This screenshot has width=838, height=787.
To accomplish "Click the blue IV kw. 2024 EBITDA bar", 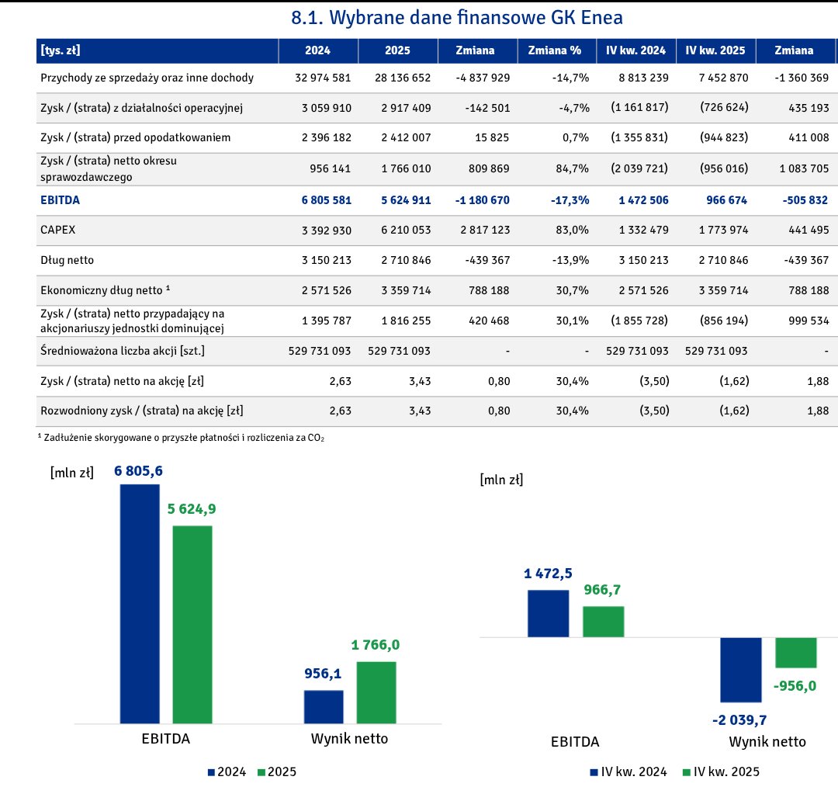I will pyautogui.click(x=549, y=614).
